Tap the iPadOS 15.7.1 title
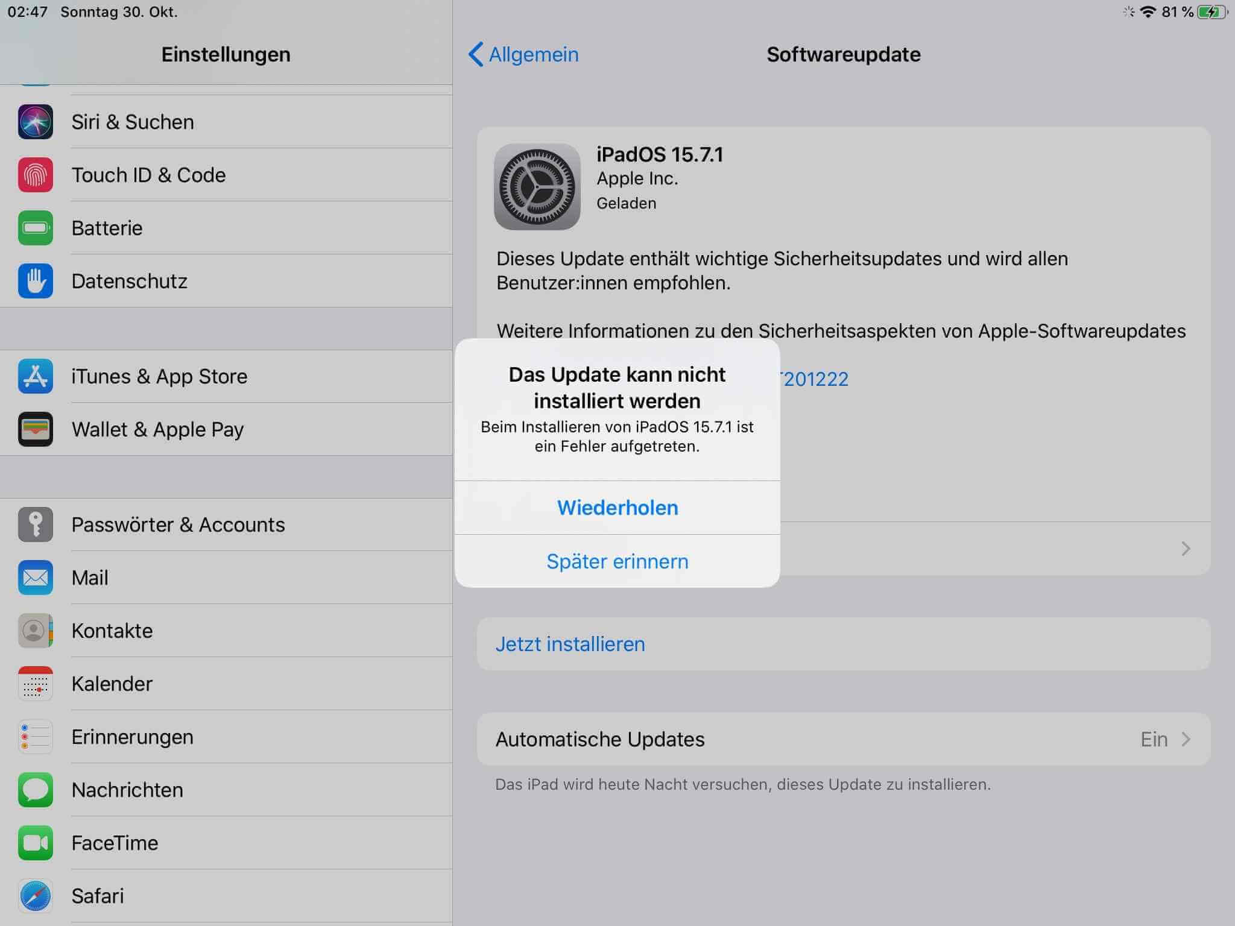 click(x=660, y=155)
